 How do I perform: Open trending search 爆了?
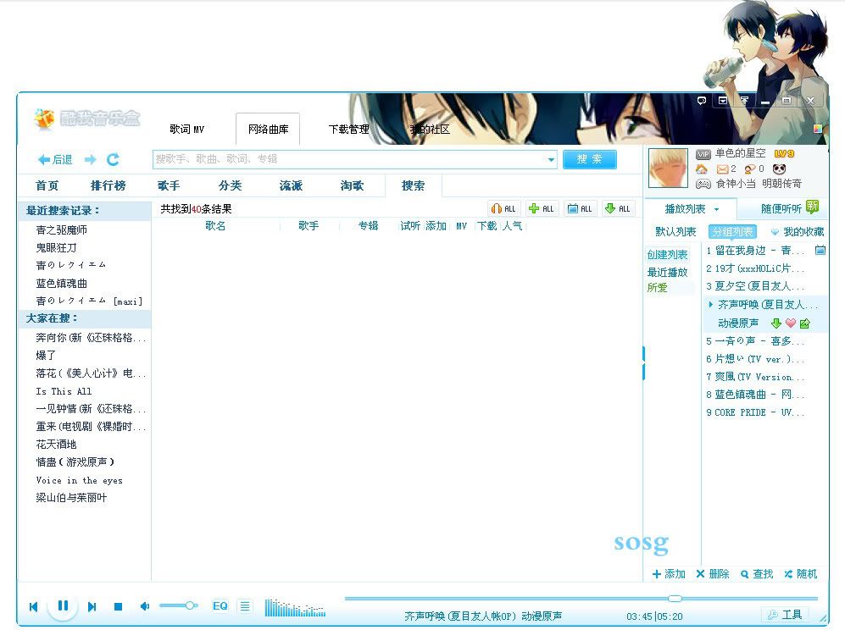[46, 356]
